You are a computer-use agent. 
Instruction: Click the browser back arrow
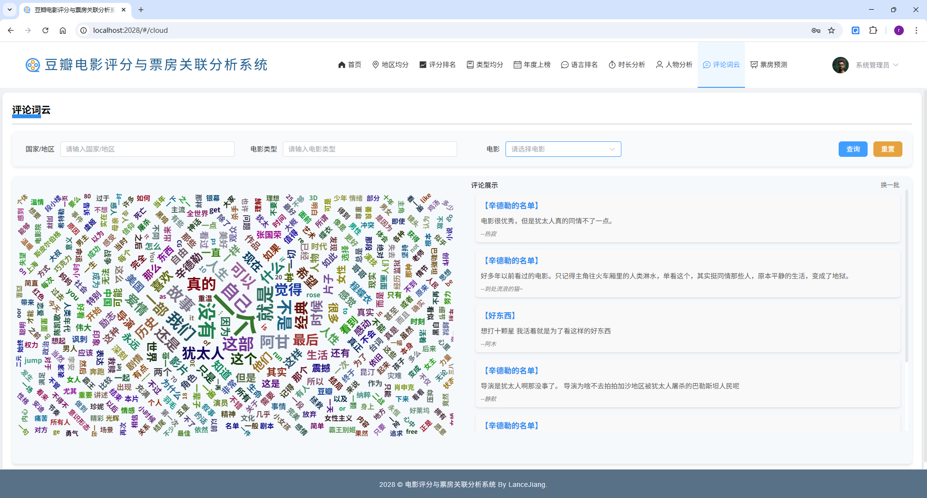(11, 30)
